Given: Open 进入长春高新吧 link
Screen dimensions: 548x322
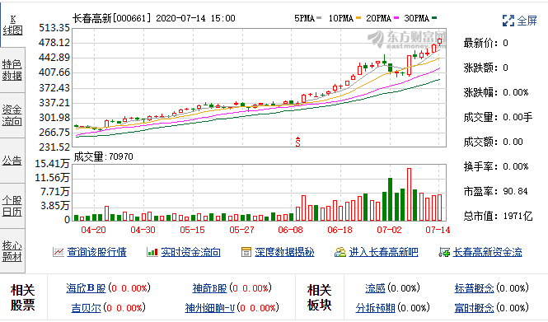Looking at the screenshot, I should pyautogui.click(x=383, y=252).
